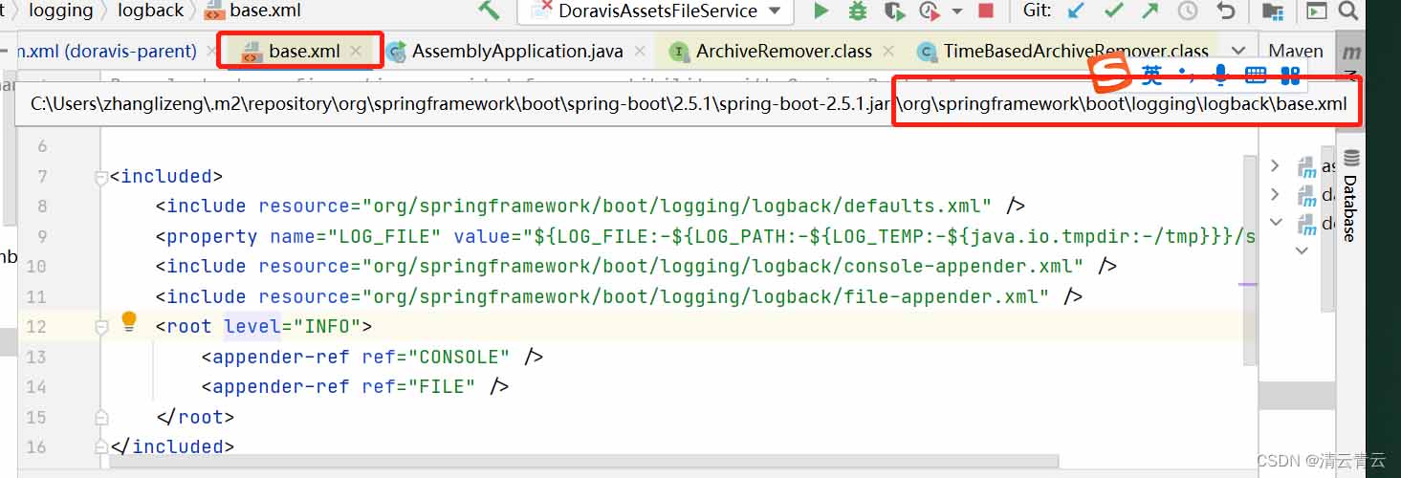Click the third Maven module icon
1401x478 pixels.
[x=1307, y=224]
